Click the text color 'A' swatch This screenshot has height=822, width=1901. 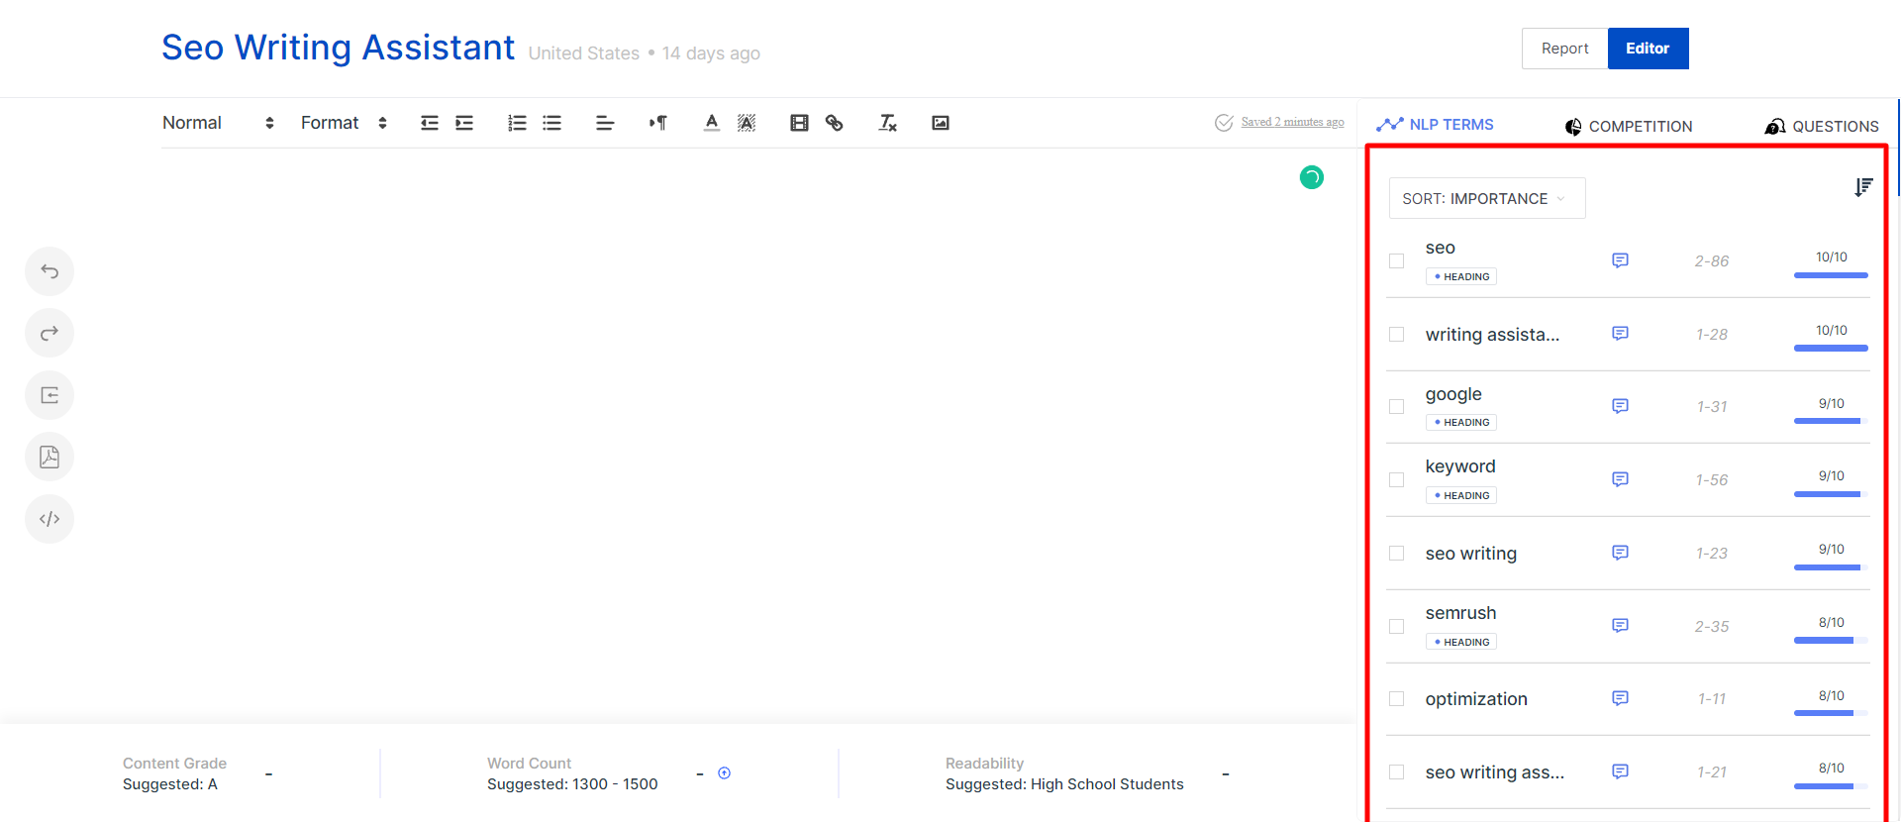(x=711, y=123)
